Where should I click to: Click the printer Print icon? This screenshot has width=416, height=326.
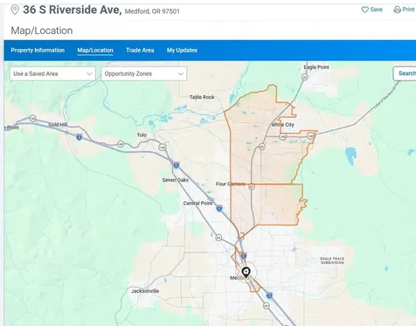pyautogui.click(x=397, y=10)
